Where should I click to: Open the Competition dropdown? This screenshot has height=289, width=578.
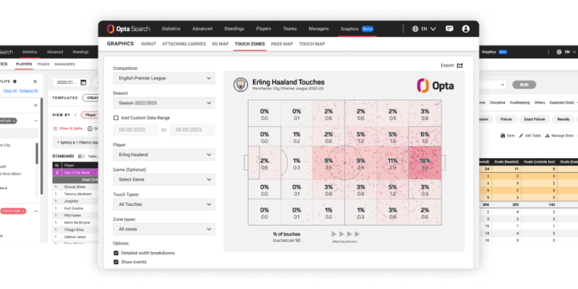coord(163,78)
